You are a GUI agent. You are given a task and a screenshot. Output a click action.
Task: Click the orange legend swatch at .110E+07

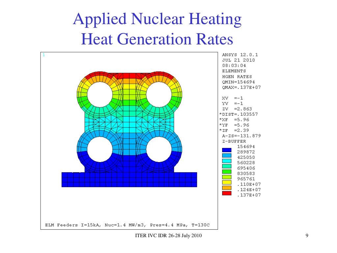tap(227, 187)
